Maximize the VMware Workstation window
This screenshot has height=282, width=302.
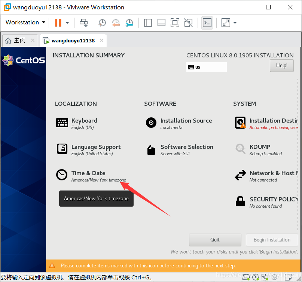point(268,7)
